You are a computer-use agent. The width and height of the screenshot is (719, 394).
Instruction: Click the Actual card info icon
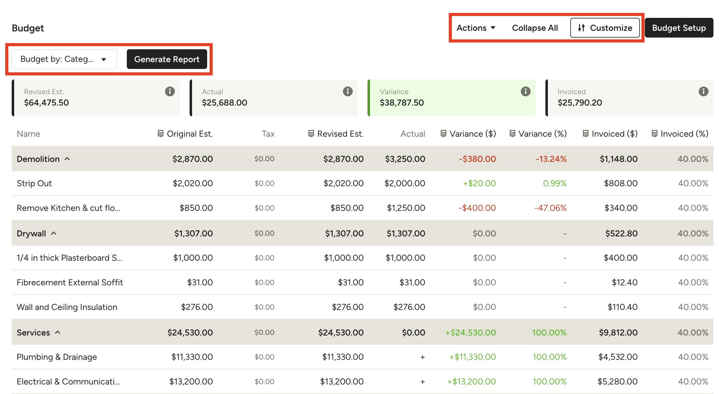point(347,91)
